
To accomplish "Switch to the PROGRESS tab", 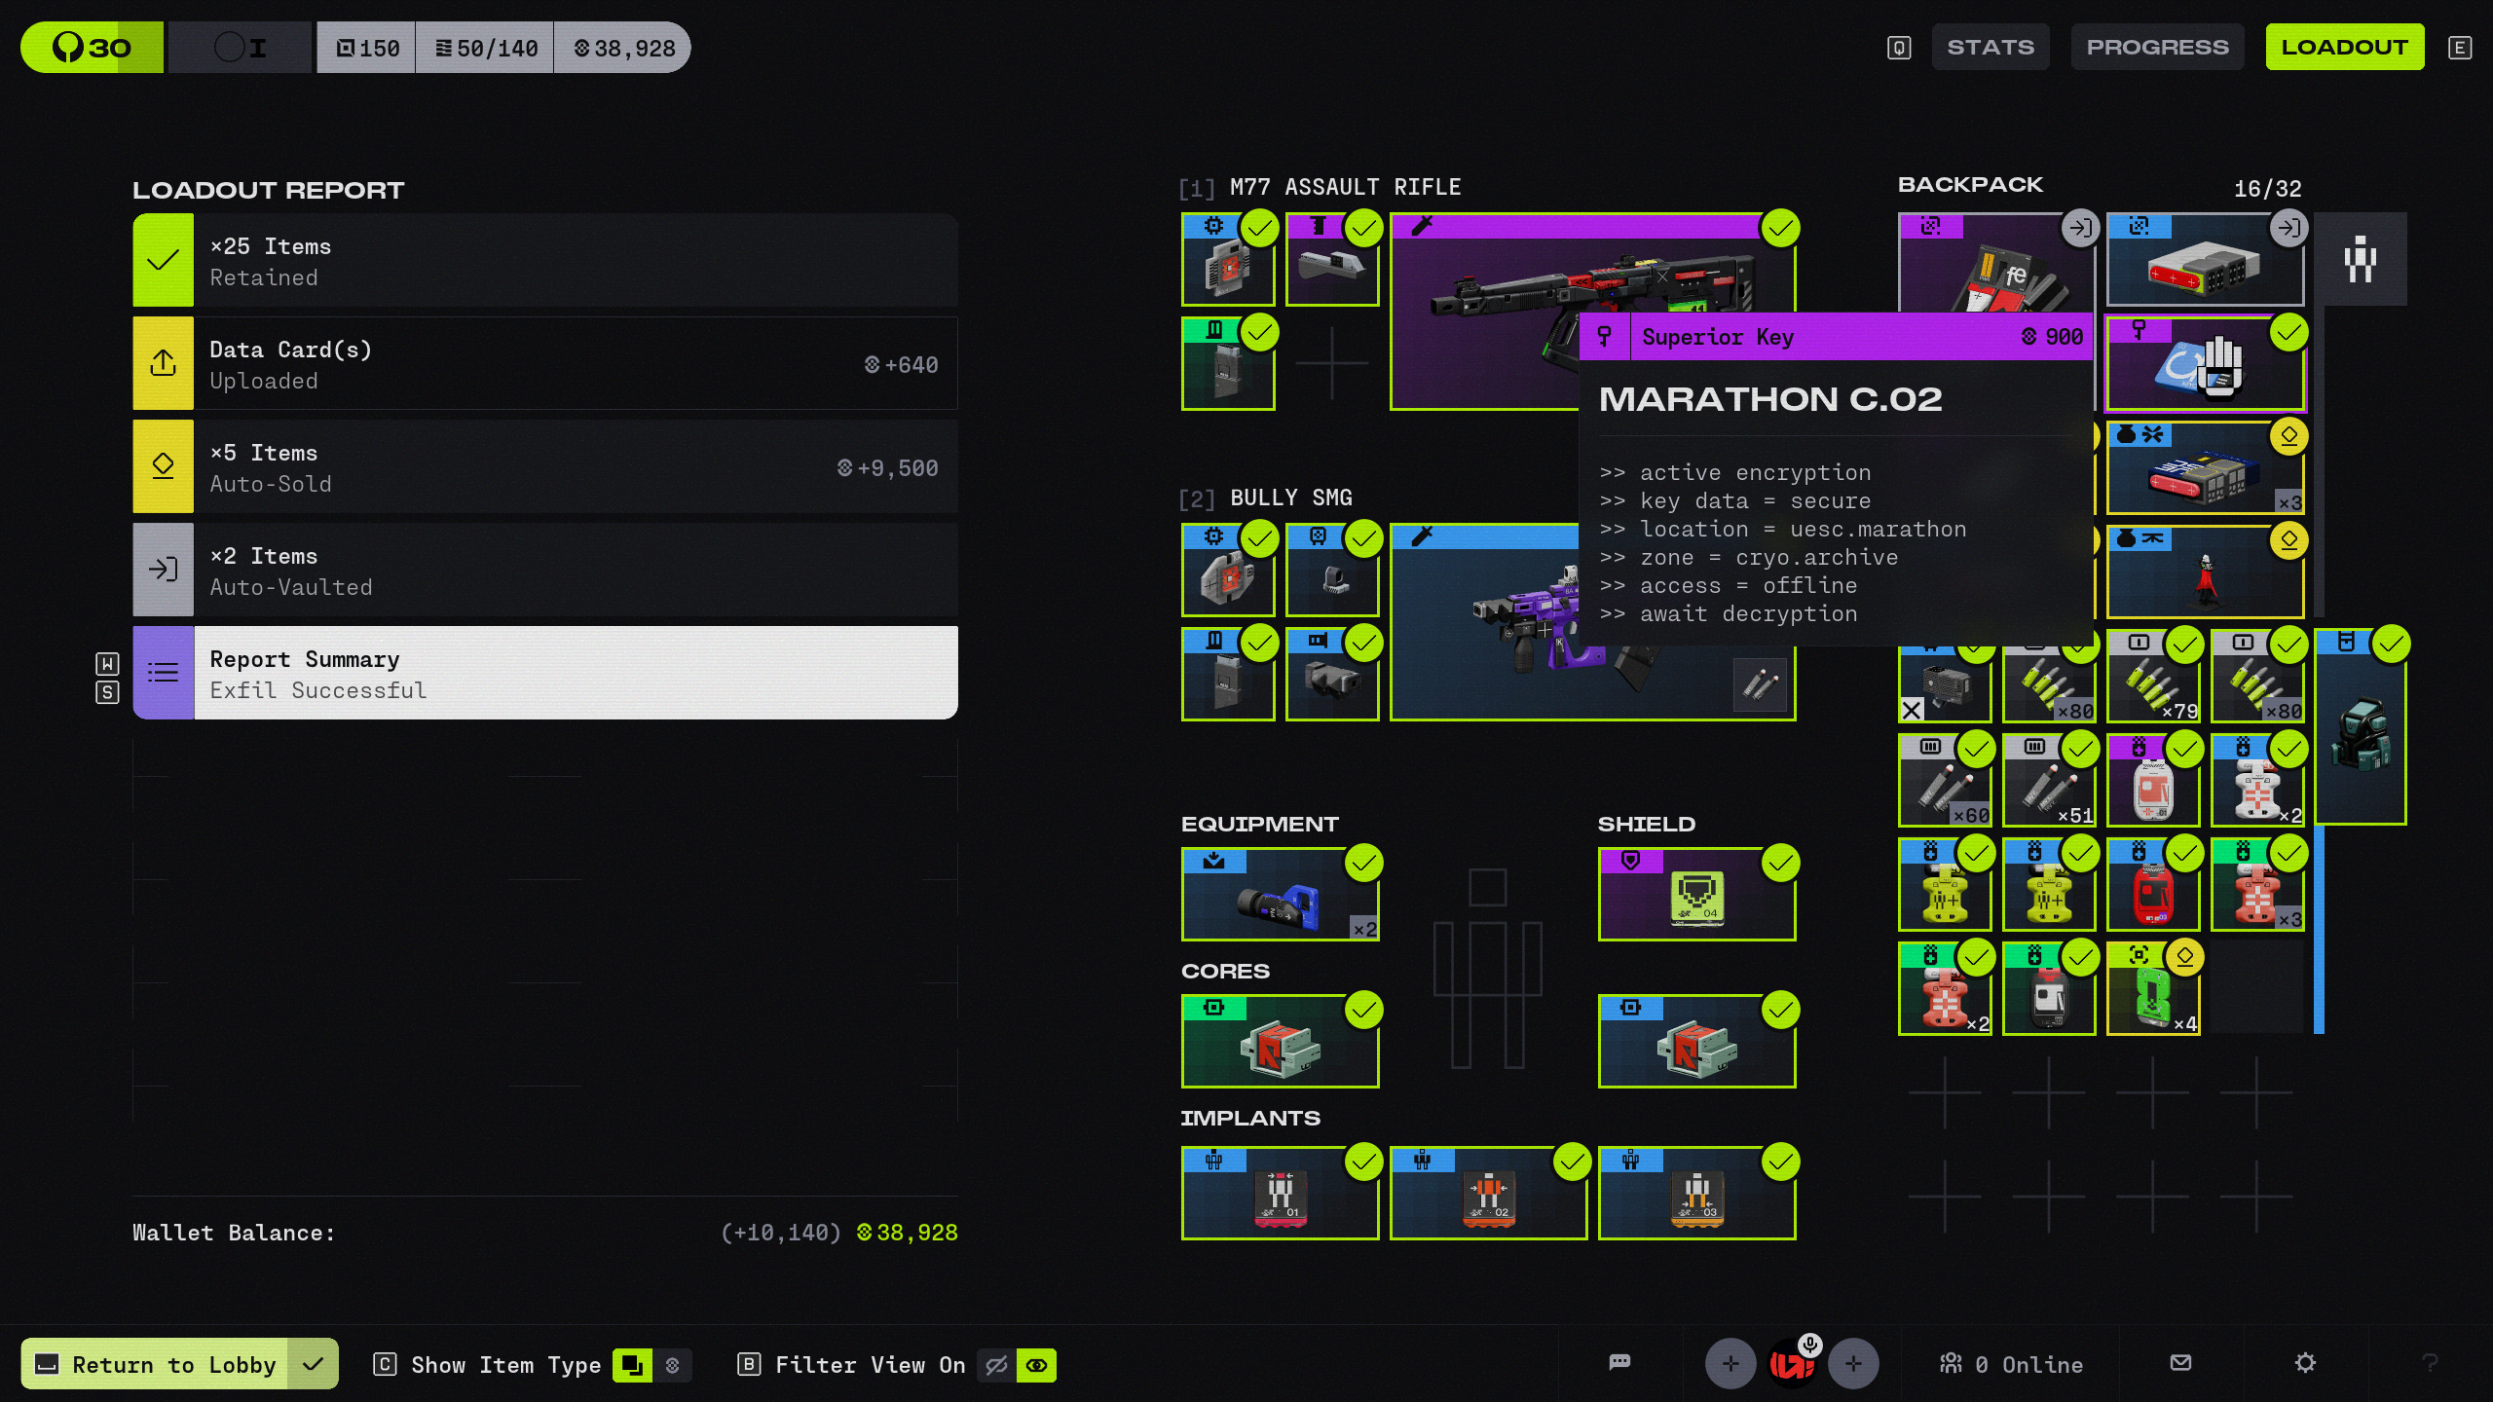I will 2157,47.
